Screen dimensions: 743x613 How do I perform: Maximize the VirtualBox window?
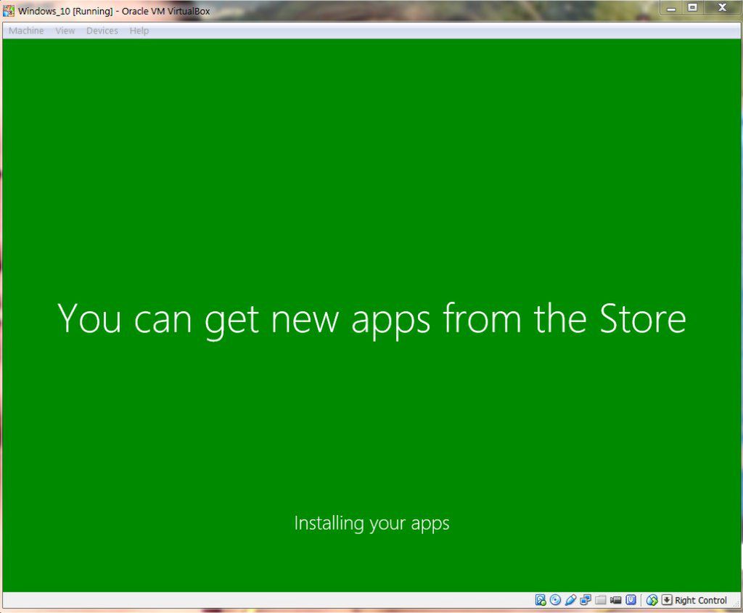[692, 8]
